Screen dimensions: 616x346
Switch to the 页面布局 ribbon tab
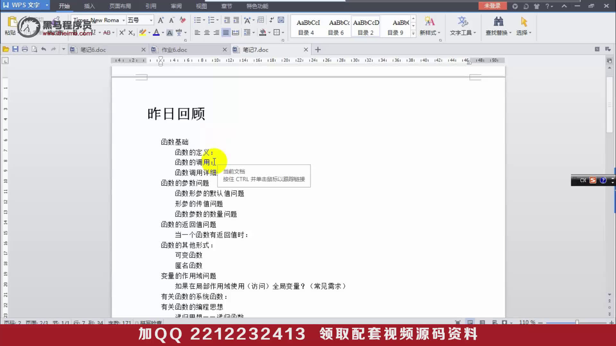(x=120, y=6)
